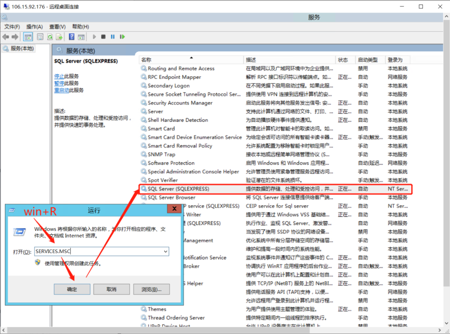The width and height of the screenshot is (450, 334).
Task: Click gear icon beside Themes service
Action: click(x=143, y=309)
